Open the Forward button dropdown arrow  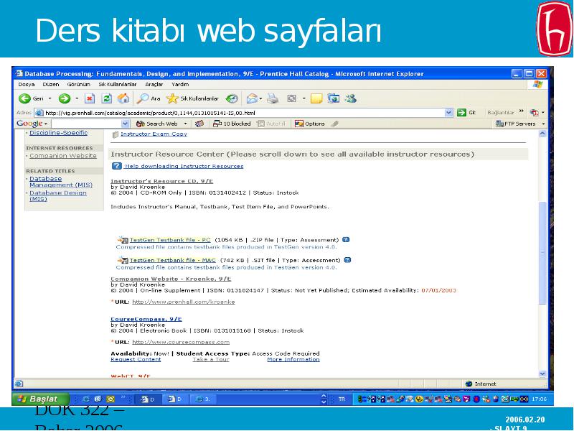coord(77,98)
